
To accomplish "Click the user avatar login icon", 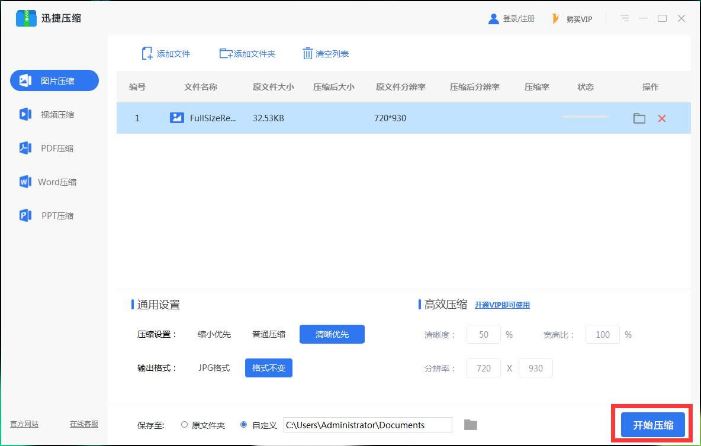I will 493,19.
